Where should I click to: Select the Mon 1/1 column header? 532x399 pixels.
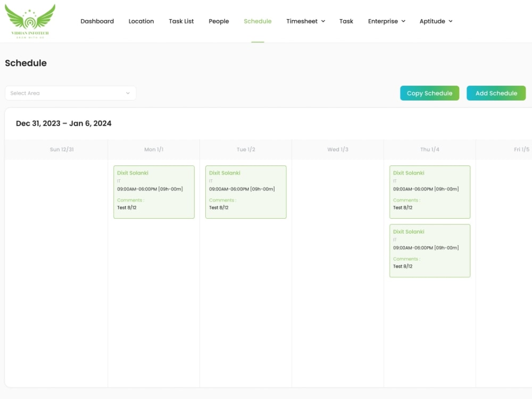(154, 149)
